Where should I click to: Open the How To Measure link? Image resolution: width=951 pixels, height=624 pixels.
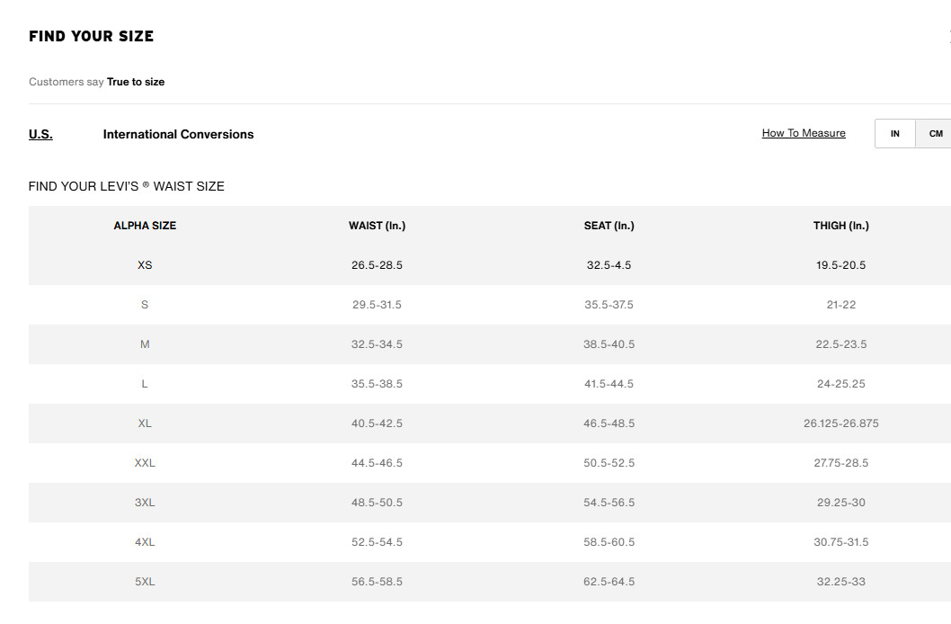(804, 133)
